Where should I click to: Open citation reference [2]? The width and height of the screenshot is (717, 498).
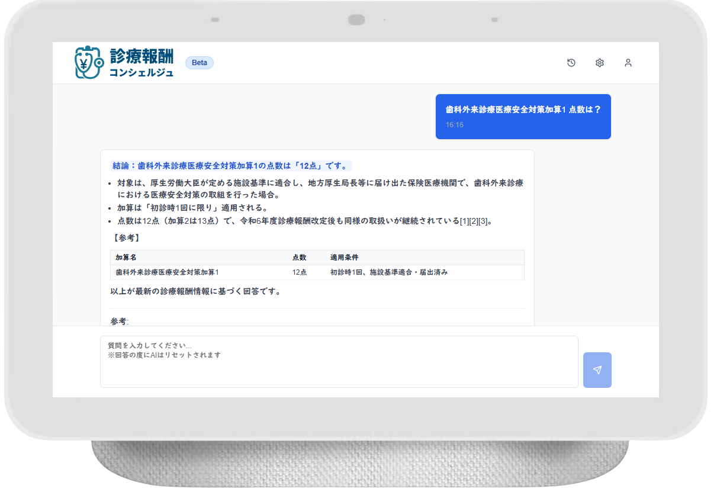coord(474,221)
